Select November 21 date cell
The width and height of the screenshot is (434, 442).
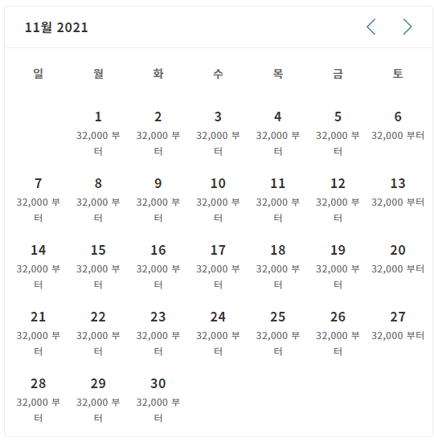point(38,334)
